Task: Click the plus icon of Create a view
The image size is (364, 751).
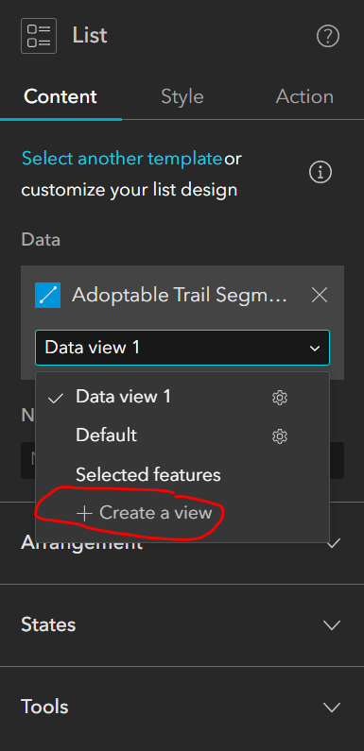Action: pyautogui.click(x=84, y=514)
